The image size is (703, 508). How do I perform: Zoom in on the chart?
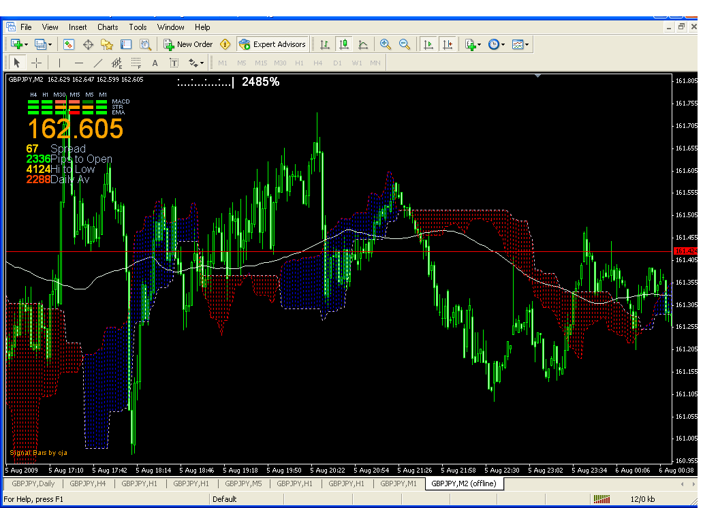[385, 44]
